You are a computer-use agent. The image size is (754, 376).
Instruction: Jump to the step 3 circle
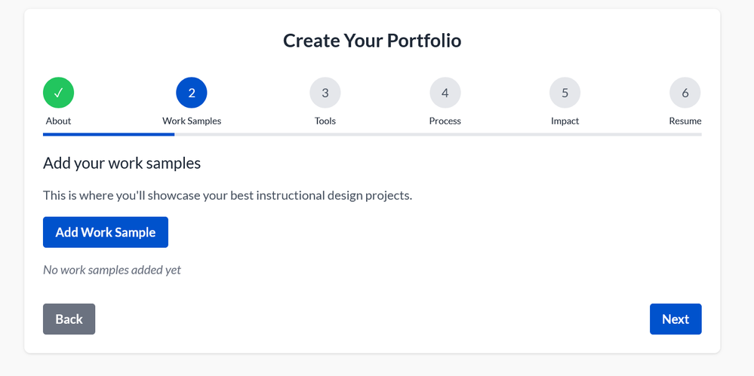click(325, 93)
